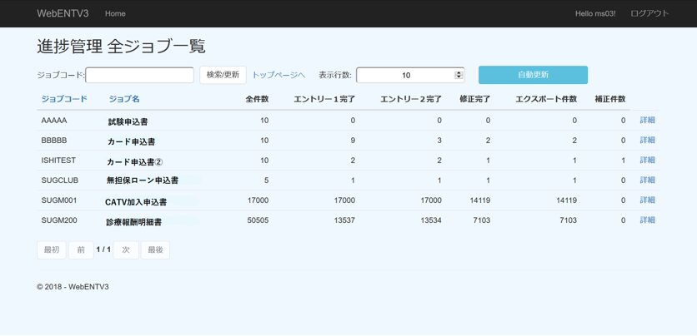
Task: Click the ログアウト link in navbar
Action: pos(649,13)
